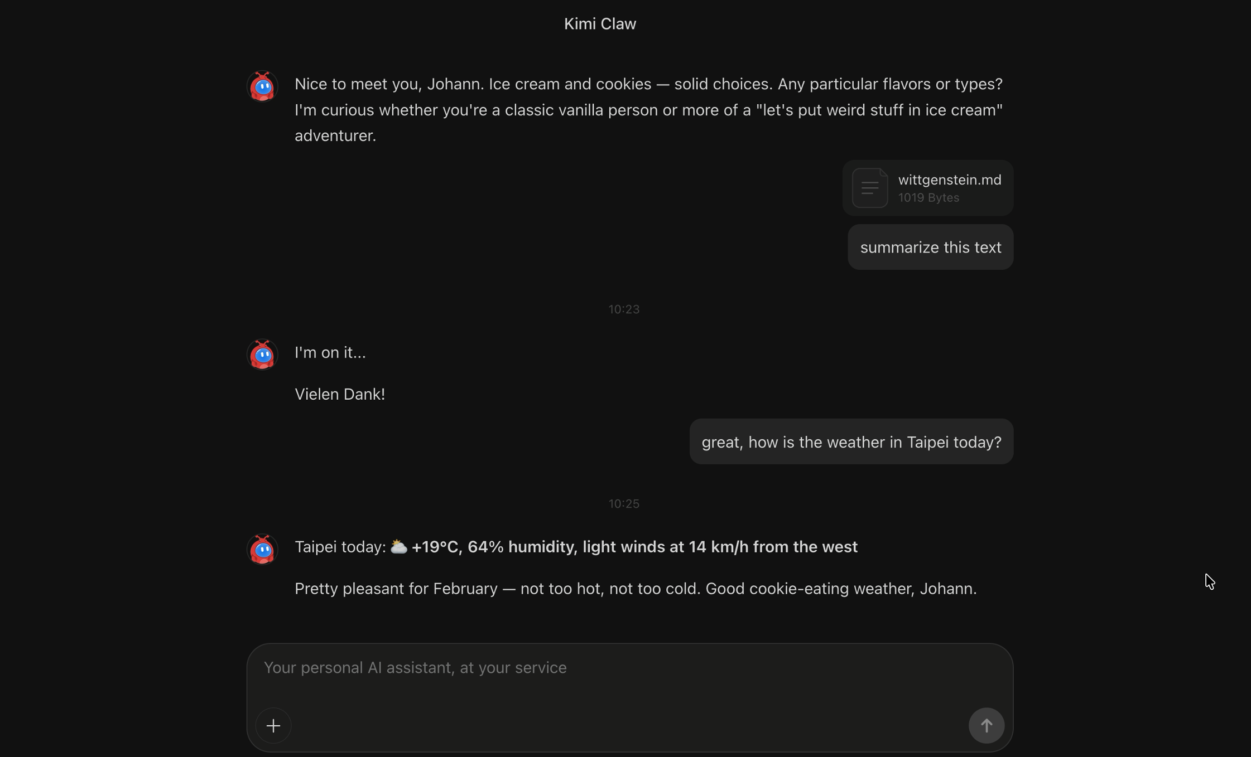This screenshot has height=757, width=1251.
Task: Click the avatar beside the Taipei weather reply
Action: (x=262, y=549)
